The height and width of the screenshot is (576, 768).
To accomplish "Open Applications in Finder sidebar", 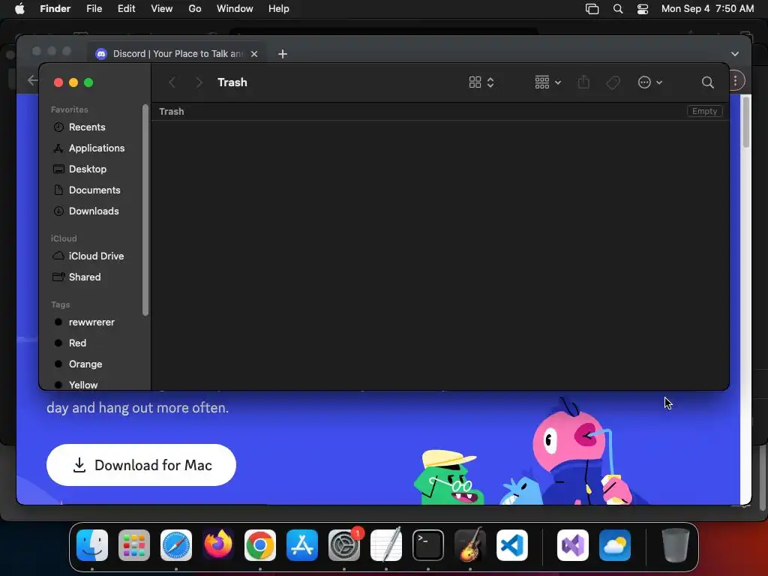I will pyautogui.click(x=88, y=148).
